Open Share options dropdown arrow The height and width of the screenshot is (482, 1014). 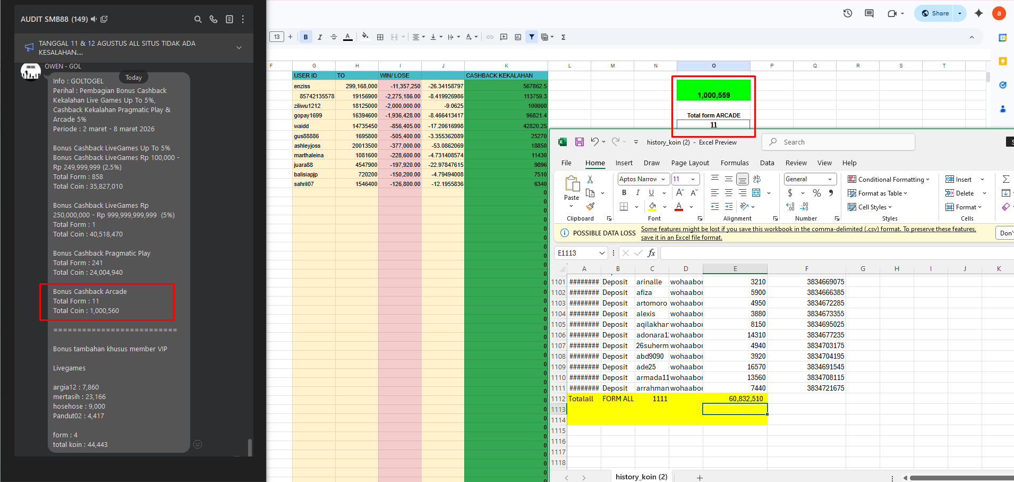960,13
